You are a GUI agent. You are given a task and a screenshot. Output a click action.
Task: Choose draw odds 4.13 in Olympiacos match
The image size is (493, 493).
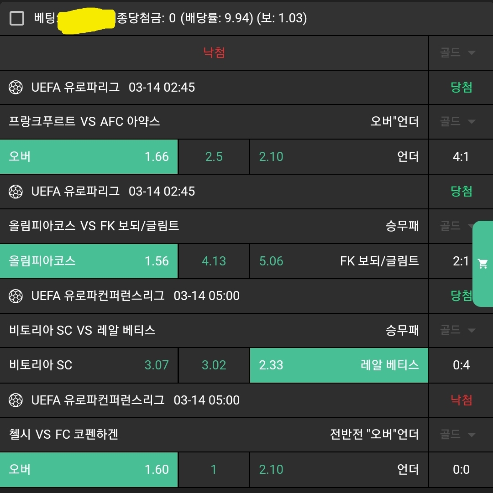click(x=214, y=261)
